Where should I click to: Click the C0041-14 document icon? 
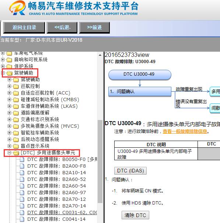click(22, 219)
